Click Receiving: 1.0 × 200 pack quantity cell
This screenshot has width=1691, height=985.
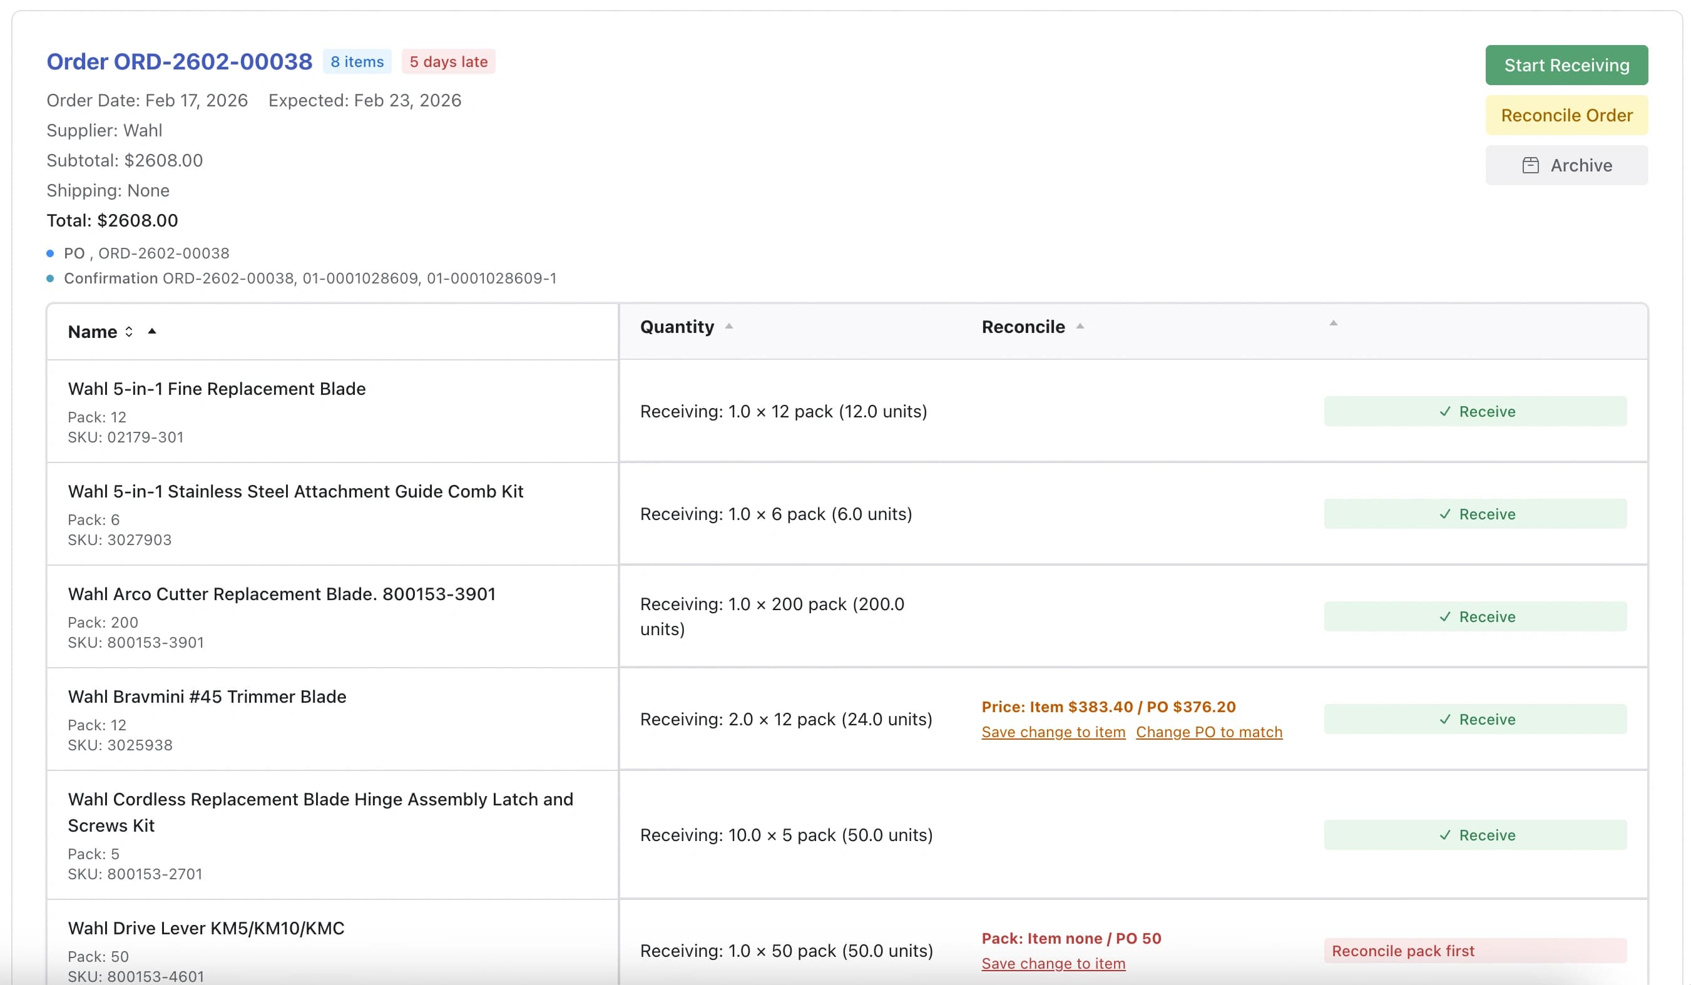point(772,616)
